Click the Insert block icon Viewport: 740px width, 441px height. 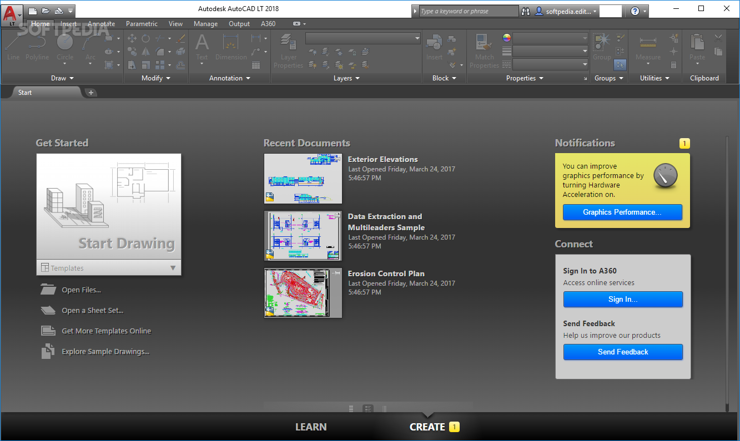(434, 47)
